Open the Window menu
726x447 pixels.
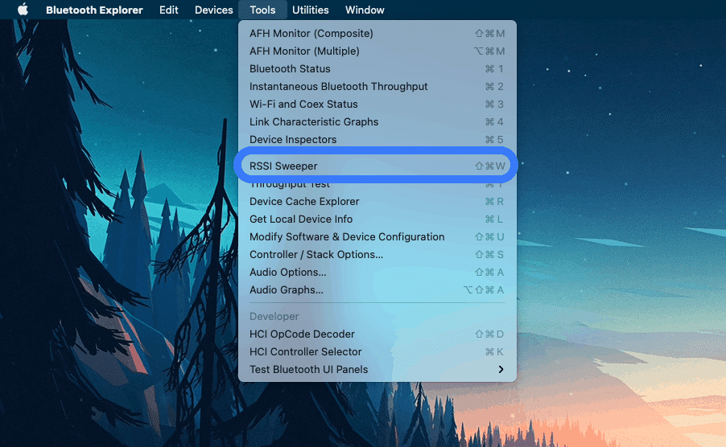coord(365,10)
